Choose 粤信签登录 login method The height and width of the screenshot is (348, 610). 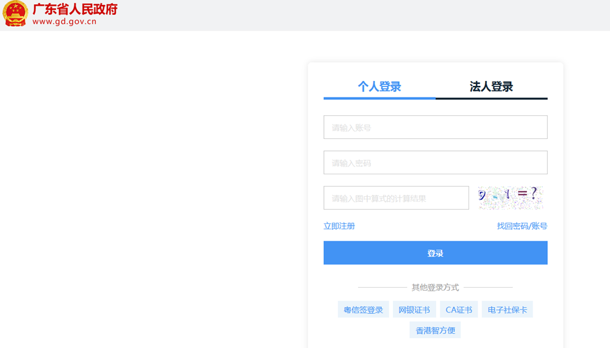pyautogui.click(x=363, y=310)
